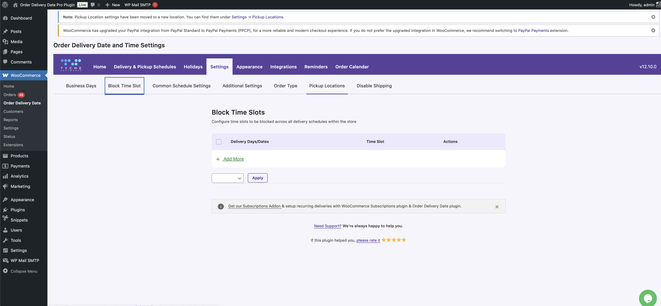The height and width of the screenshot is (306, 661).
Task: Click the Add More link
Action: pos(233,159)
